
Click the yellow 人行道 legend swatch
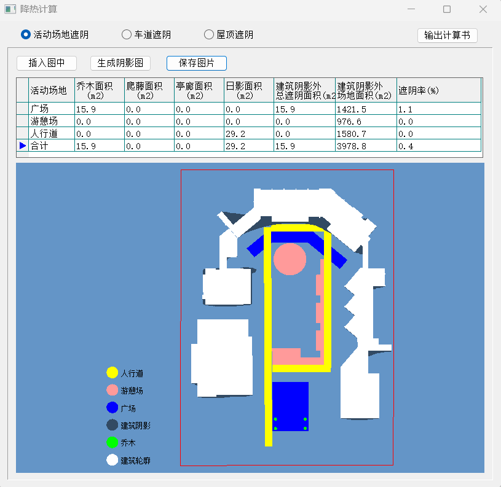112,373
